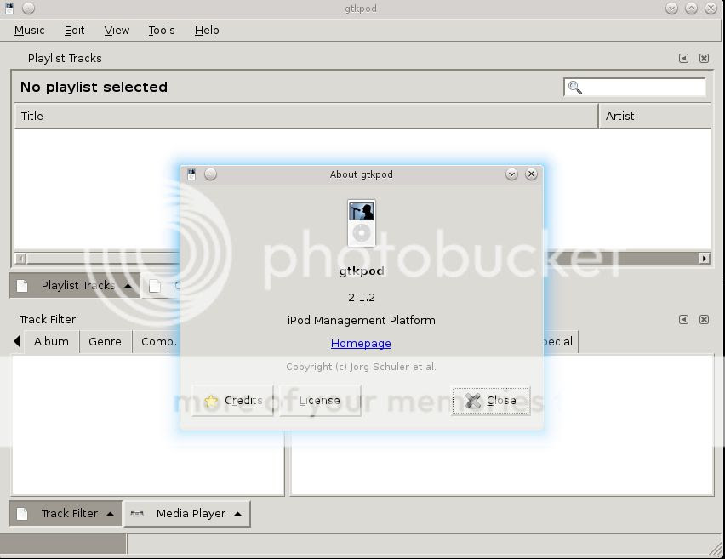
Task: Switch to the Comp. filter tab
Action: (x=157, y=342)
